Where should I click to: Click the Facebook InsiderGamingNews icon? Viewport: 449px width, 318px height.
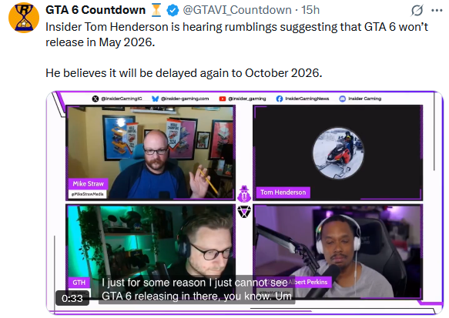280,99
